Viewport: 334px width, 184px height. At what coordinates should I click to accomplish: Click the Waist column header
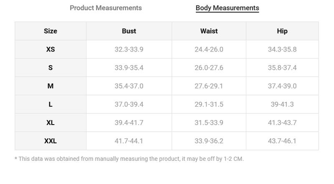pos(209,31)
